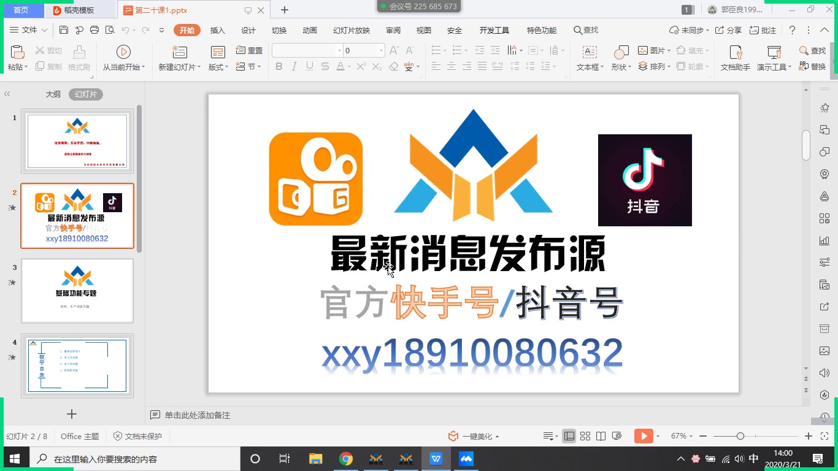Click the fit slide to window icon
Screen dimensions: 838x471
(x=825, y=436)
